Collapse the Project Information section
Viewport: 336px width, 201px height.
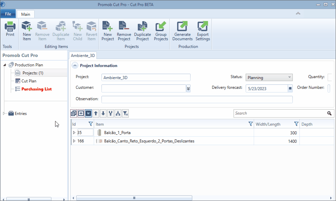[x=75, y=66]
